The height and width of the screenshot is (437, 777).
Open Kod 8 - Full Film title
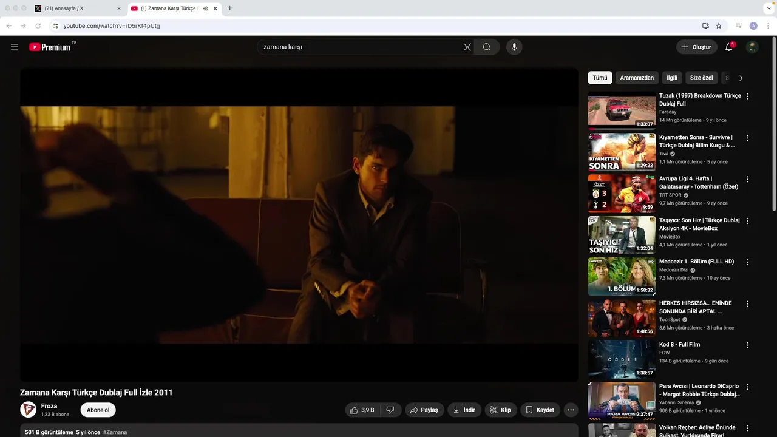pos(679,345)
